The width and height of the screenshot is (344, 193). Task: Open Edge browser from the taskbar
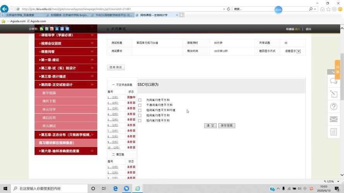click(x=115, y=188)
